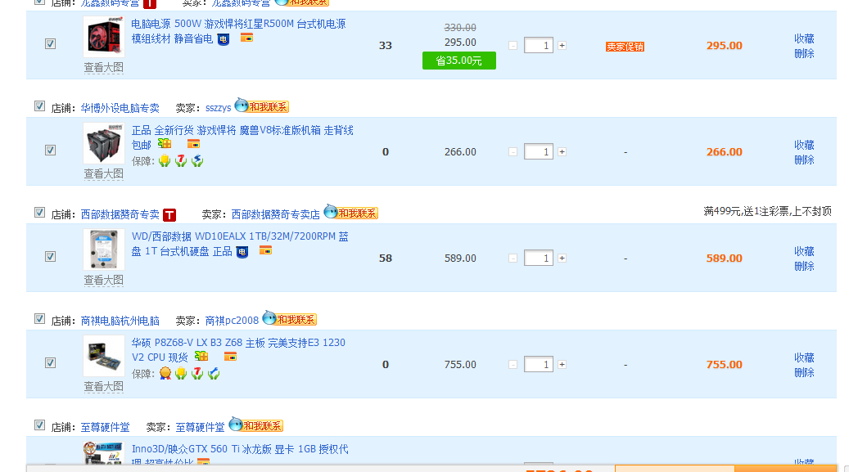
Task: Click the gift icon on the 华硕 motherboard item
Action: pos(201,356)
